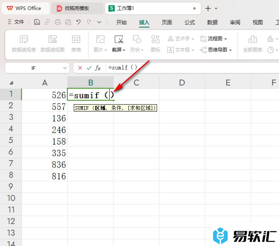Click the Redo arrow icon
The height and width of the screenshot is (246, 279).
coord(89,22)
